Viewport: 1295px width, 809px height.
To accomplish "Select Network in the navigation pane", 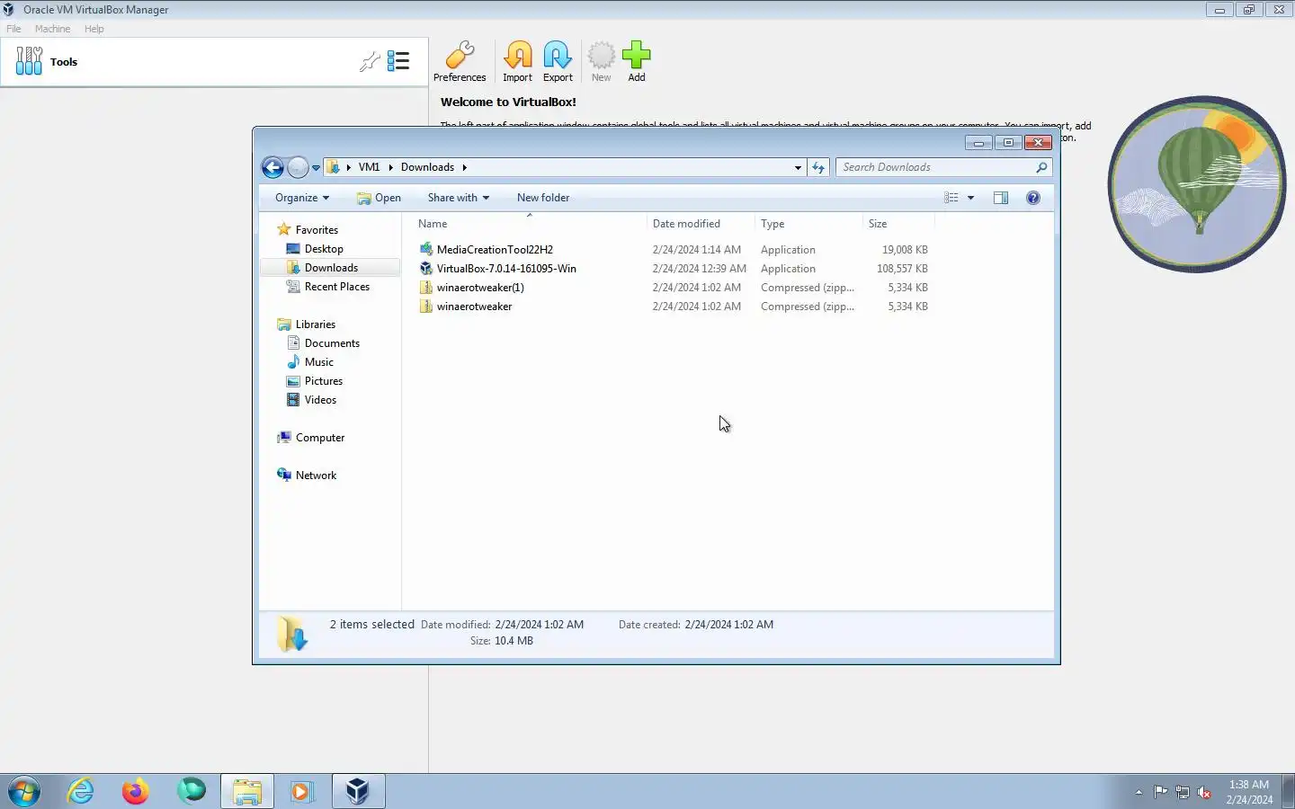I will (316, 476).
